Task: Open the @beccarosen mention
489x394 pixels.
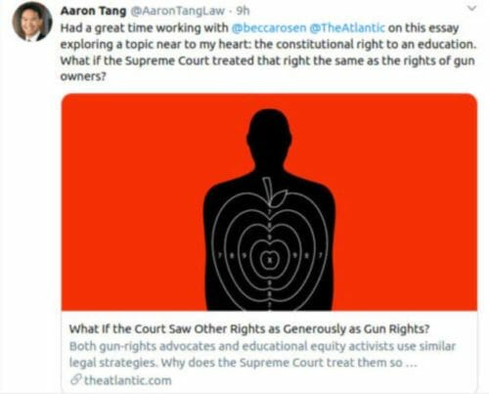Action: pos(269,28)
